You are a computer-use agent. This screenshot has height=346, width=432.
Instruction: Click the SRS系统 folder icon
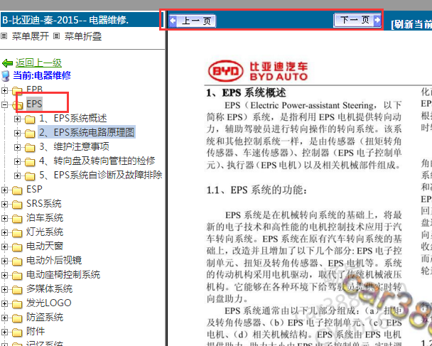click(17, 205)
